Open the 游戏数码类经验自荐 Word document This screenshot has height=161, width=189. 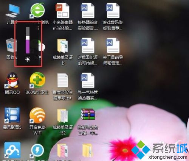tap(113, 11)
